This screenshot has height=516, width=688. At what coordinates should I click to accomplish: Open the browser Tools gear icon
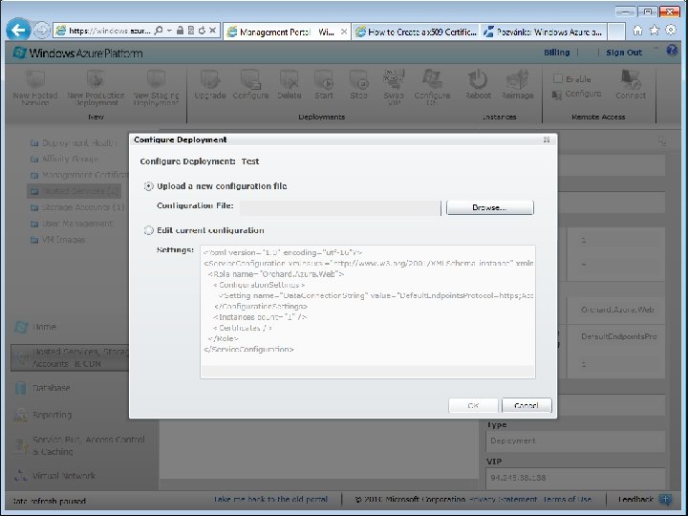point(671,31)
